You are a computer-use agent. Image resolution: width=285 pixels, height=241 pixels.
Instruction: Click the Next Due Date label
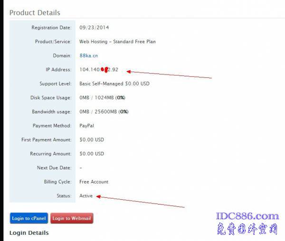pos(54,168)
